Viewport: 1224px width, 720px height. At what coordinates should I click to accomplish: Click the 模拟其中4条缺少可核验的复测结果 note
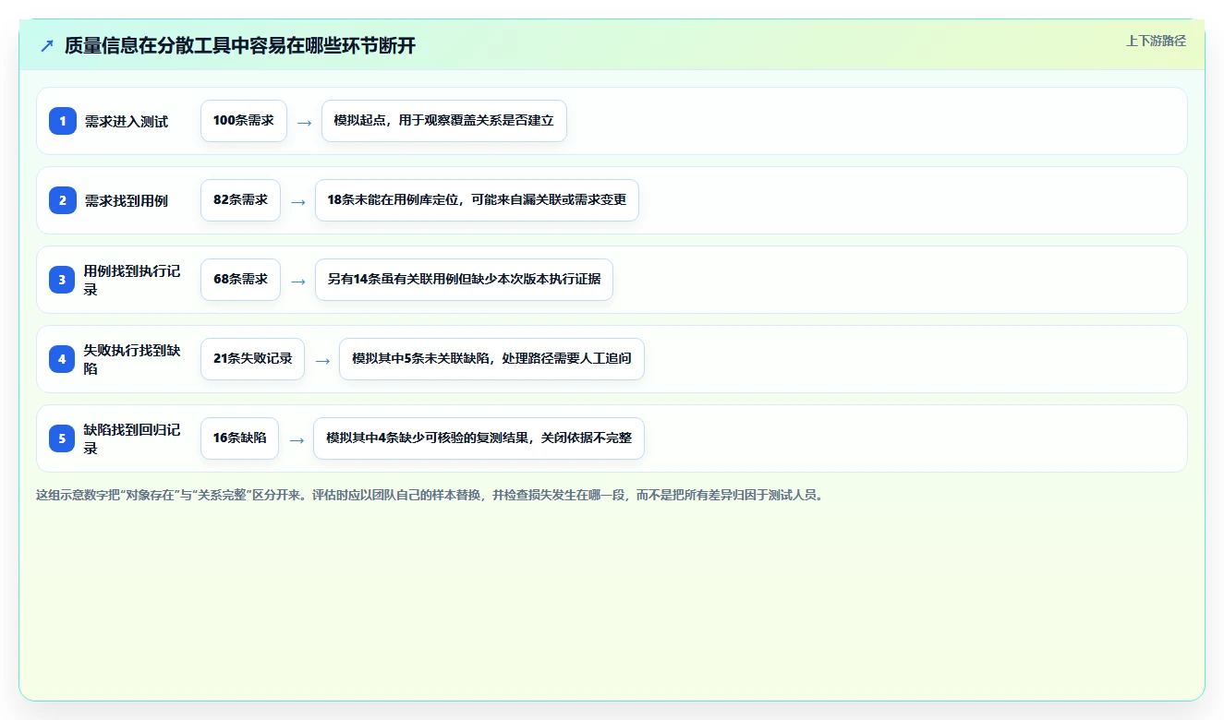[479, 438]
